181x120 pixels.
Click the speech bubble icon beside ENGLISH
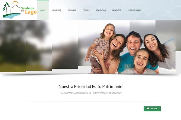[x=148, y=108]
